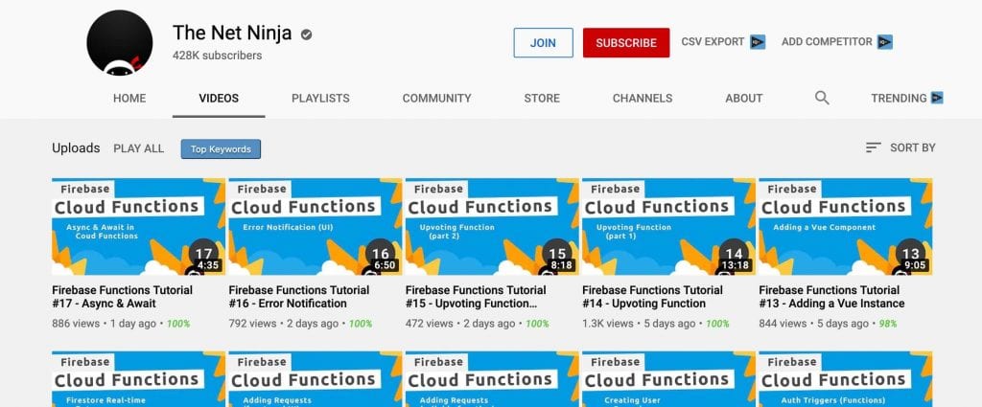Open the Playlists tab

(320, 98)
